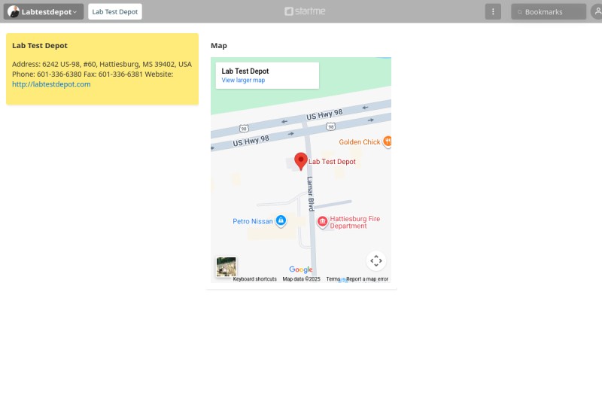Viewport: 602px width, 401px height.
Task: Open the map Terms link
Action: [333, 279]
